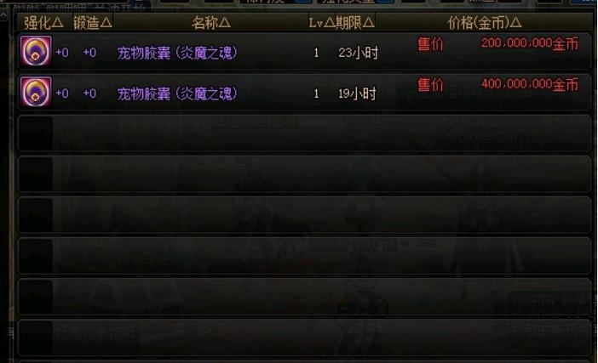Click the pet capsule icon priced 400,000,000金币

(x=36, y=91)
